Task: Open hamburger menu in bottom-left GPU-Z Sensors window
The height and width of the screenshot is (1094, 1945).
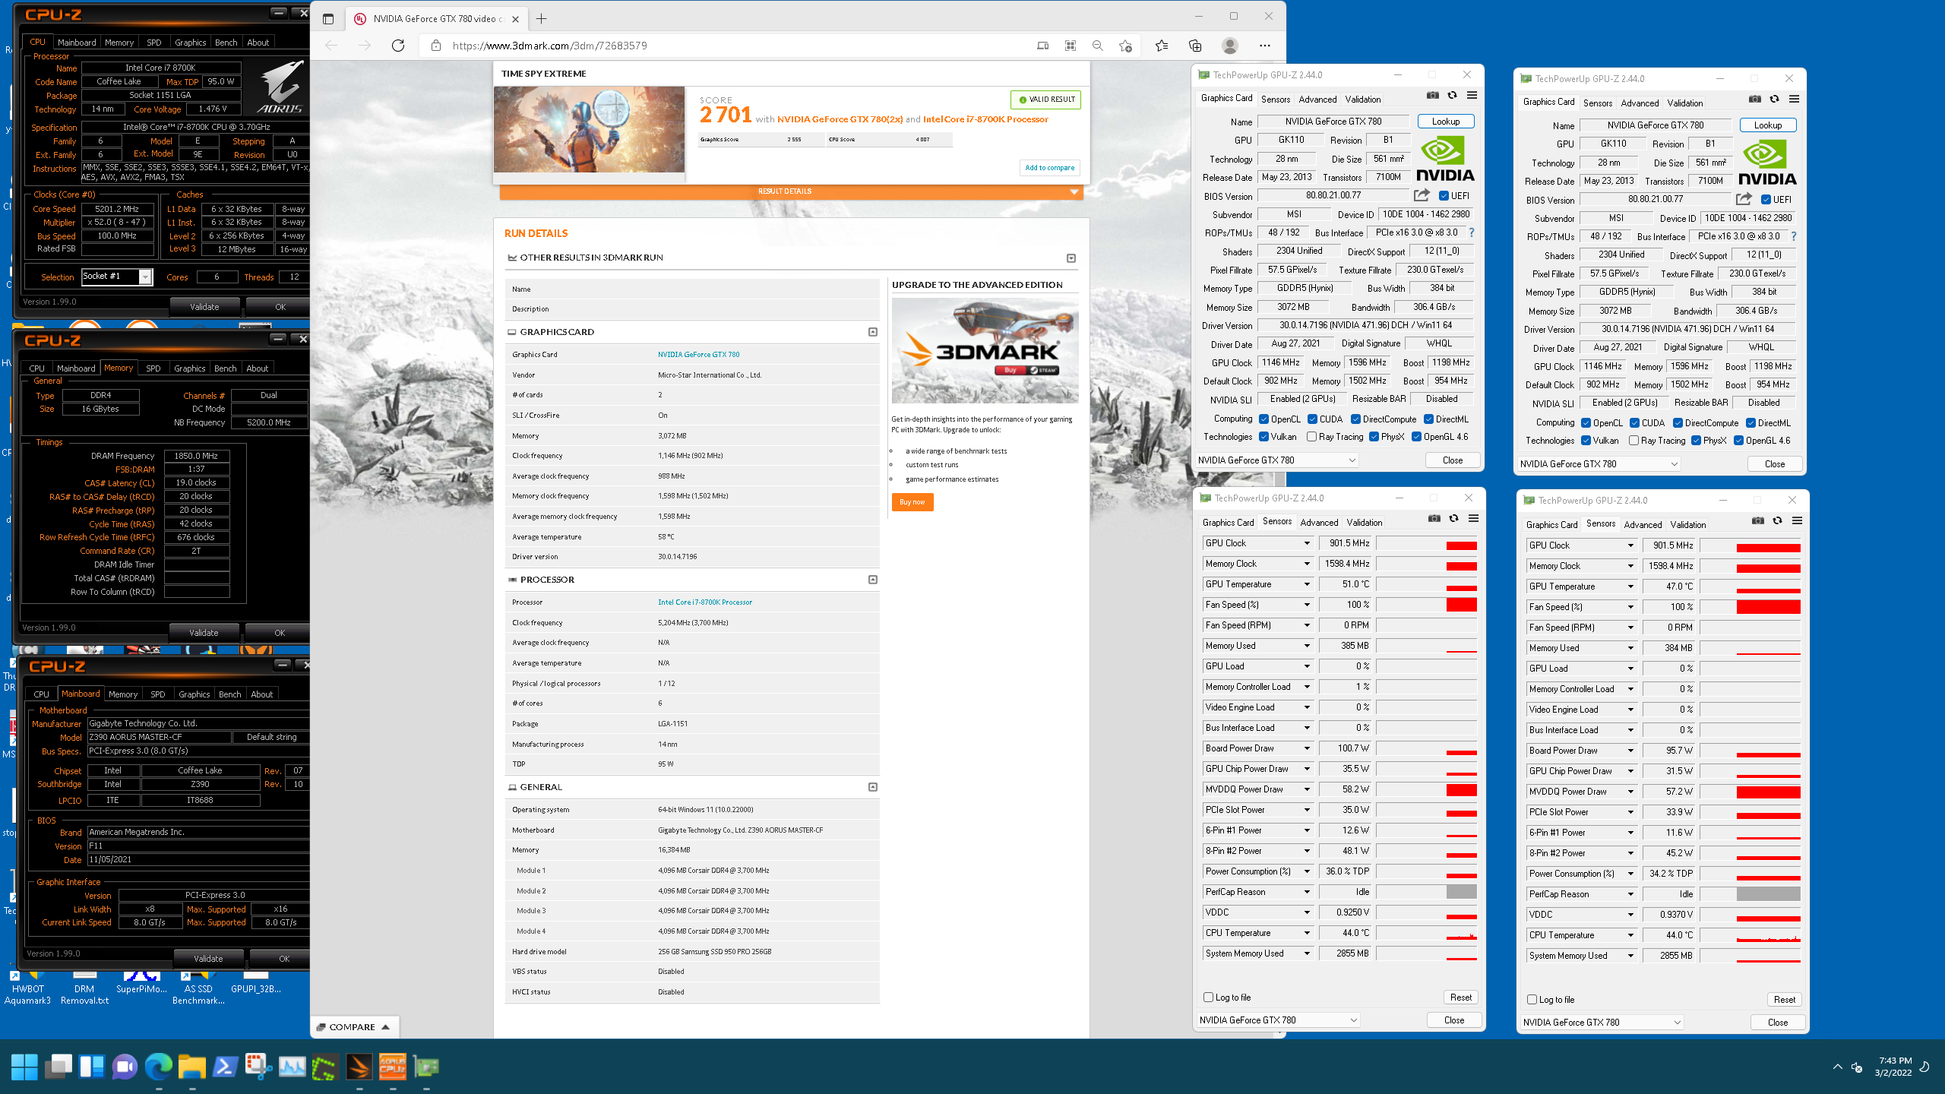Action: (1473, 519)
